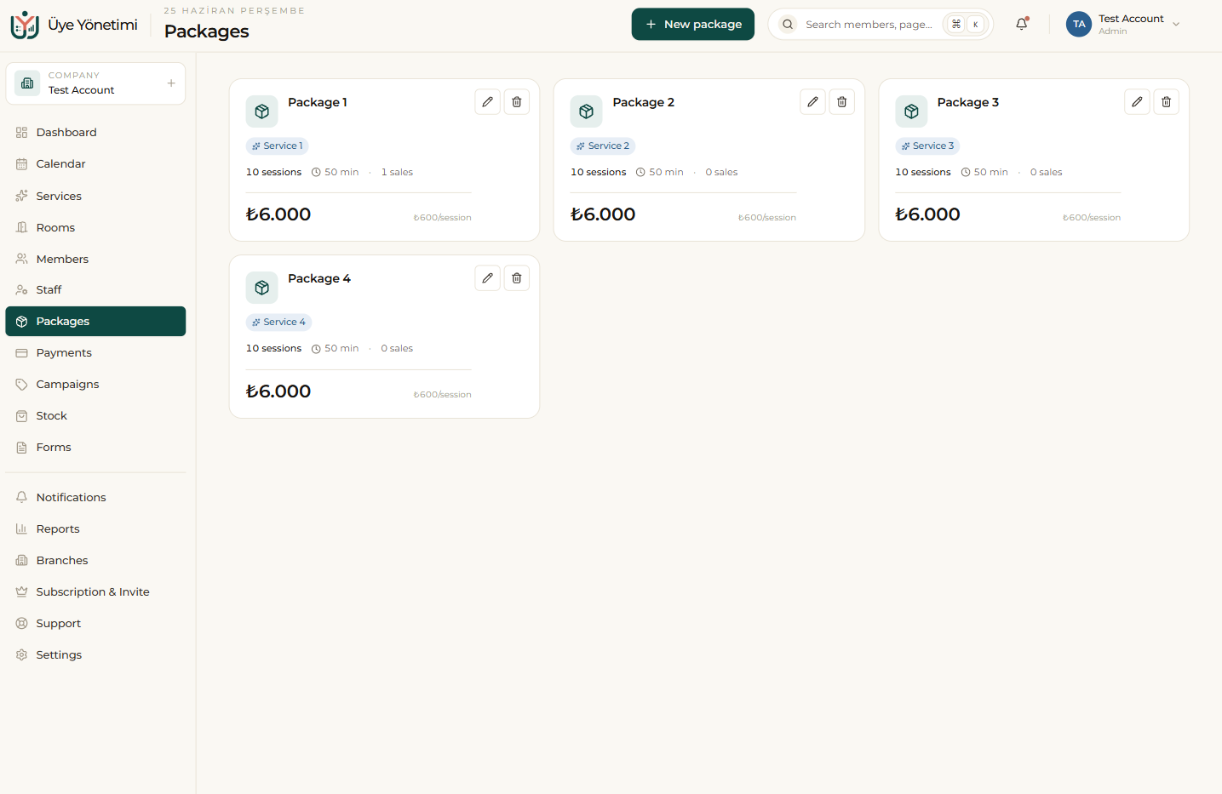Click the ⌘K shortcut badge
1222x794 pixels.
(966, 24)
